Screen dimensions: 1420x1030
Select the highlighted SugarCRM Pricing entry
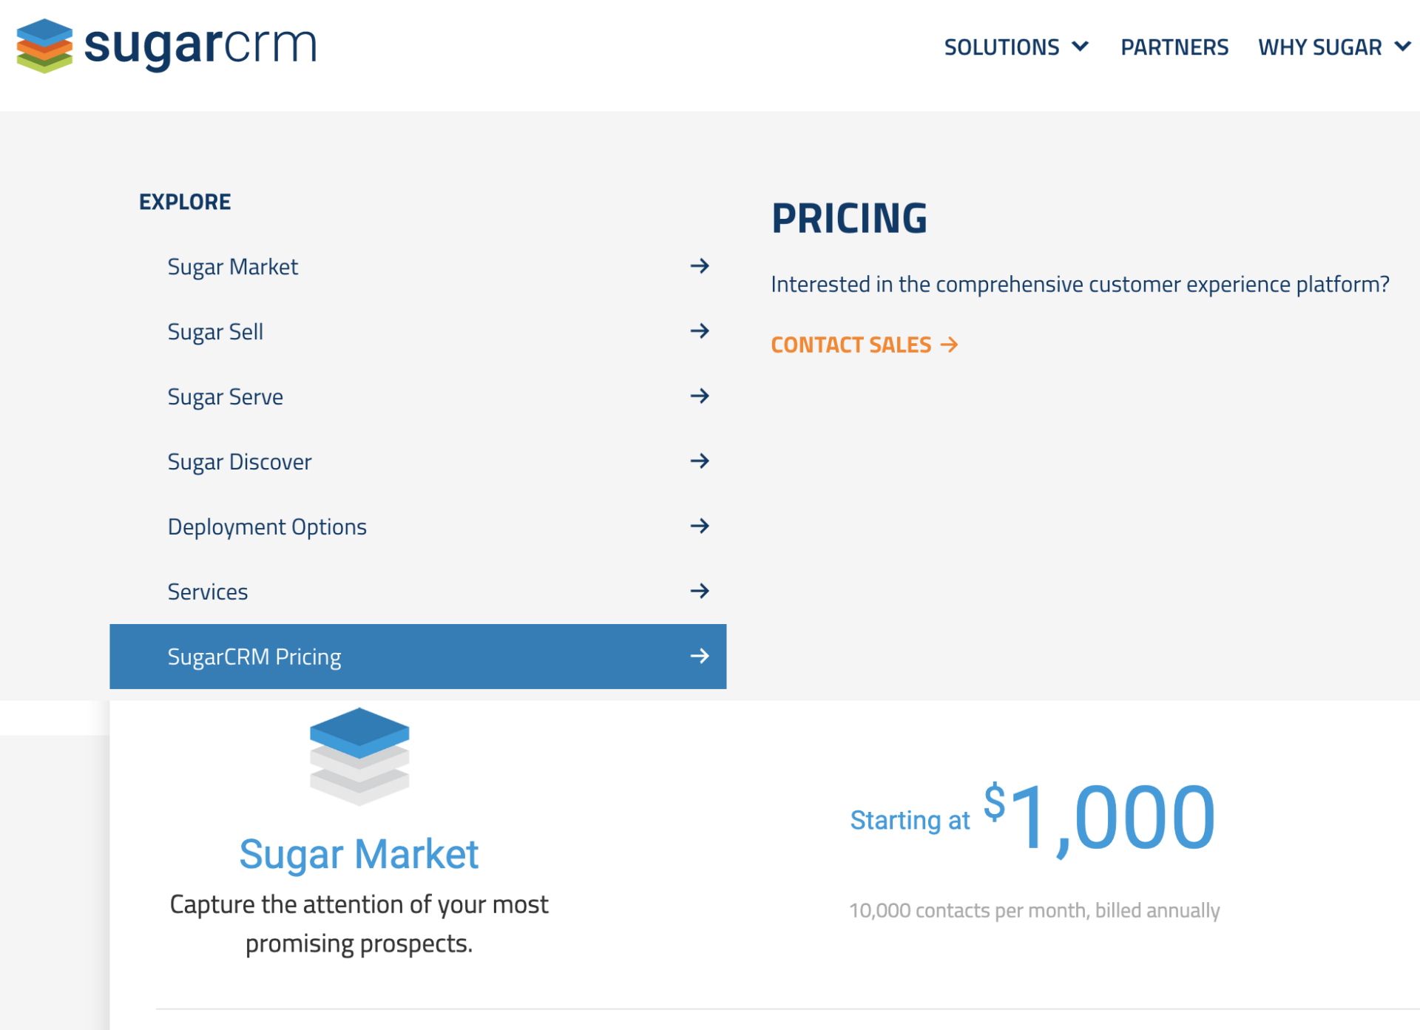tap(418, 657)
